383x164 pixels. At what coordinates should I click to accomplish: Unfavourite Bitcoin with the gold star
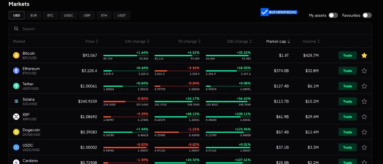(364, 55)
